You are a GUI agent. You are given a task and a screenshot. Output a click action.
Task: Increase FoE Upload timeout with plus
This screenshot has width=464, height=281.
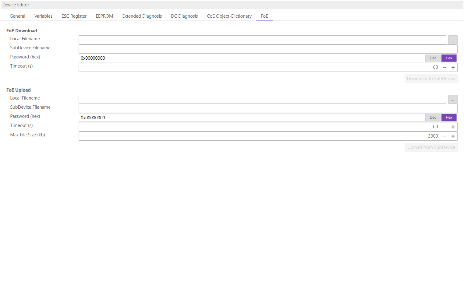click(453, 127)
